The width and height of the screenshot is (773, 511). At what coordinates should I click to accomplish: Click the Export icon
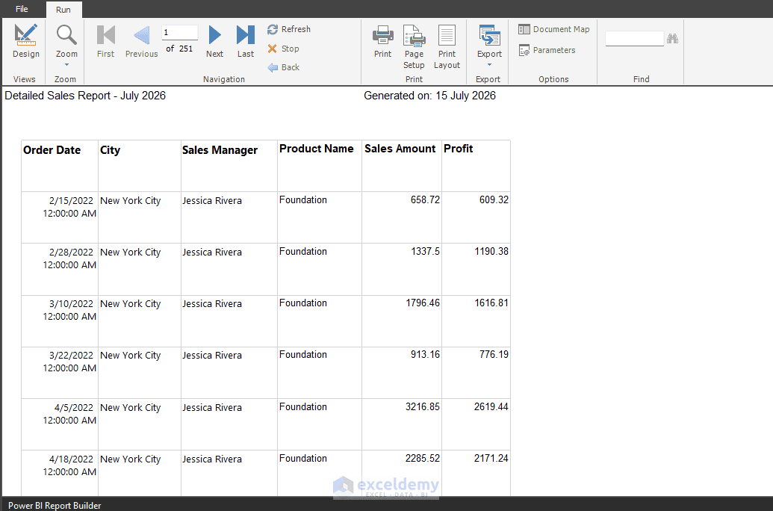[x=489, y=36]
